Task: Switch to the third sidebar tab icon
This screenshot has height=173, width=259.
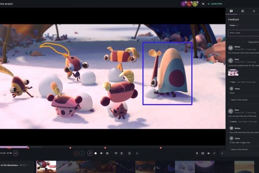Action: (x=254, y=11)
